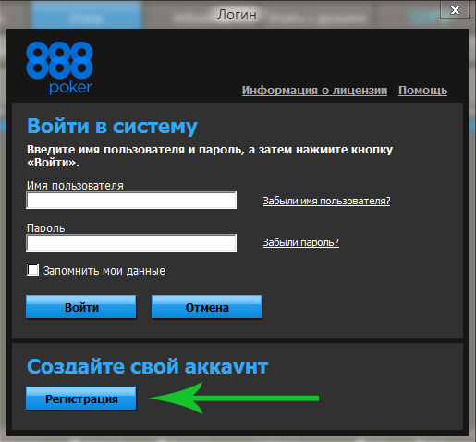Select the Войти в систему heading
This screenshot has width=476, height=442.
(112, 127)
